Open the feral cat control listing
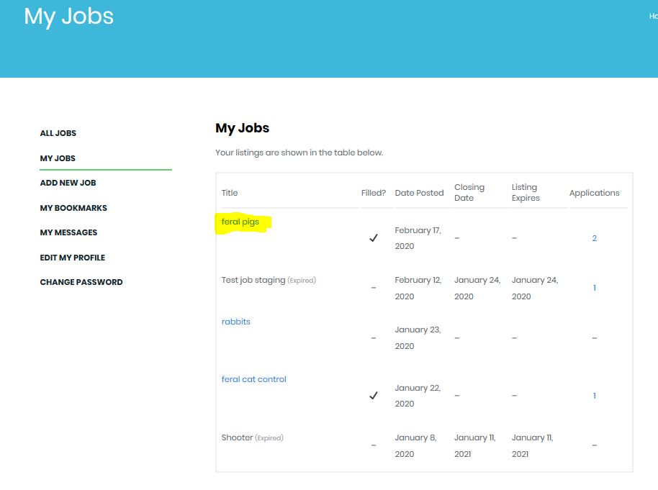The width and height of the screenshot is (658, 490). 254,379
